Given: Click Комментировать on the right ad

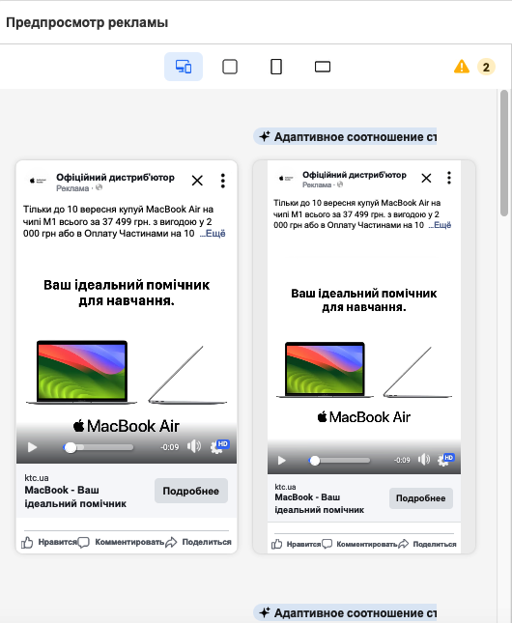Looking at the screenshot, I should 359,544.
